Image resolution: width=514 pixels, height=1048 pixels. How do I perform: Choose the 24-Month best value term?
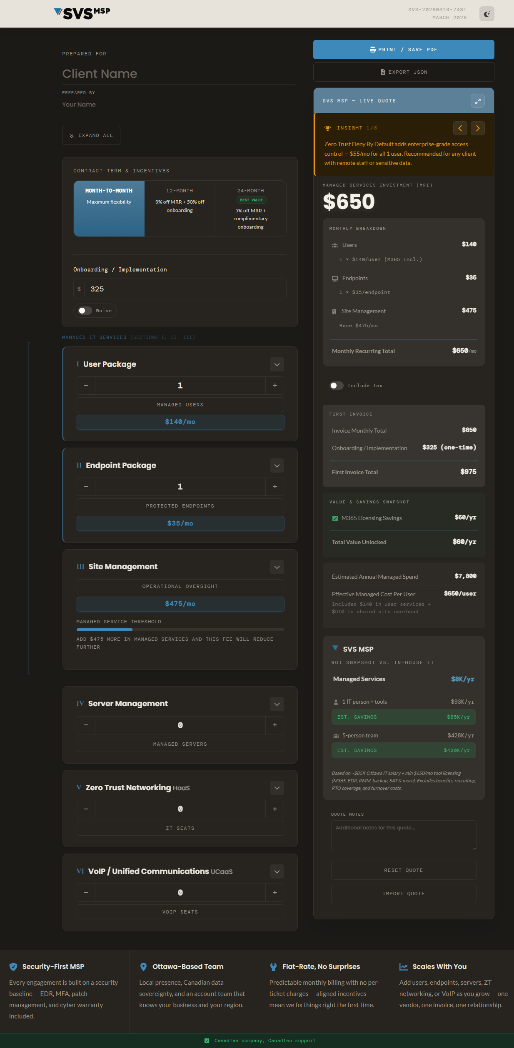click(250, 208)
